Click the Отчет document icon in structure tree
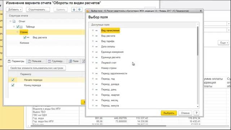231x130 pixels. tap(14, 21)
